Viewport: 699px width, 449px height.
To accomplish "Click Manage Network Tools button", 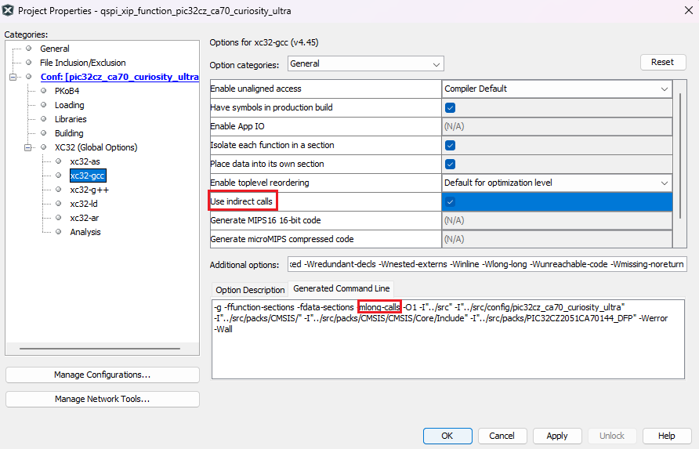I will tap(103, 399).
